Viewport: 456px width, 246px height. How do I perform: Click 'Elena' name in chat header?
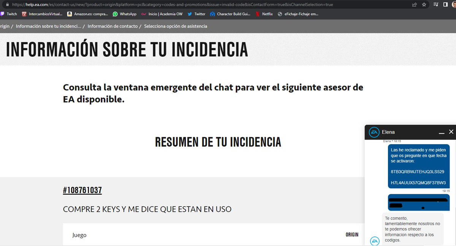click(x=388, y=132)
